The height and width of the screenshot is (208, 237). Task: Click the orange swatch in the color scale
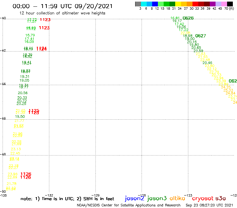190,4
